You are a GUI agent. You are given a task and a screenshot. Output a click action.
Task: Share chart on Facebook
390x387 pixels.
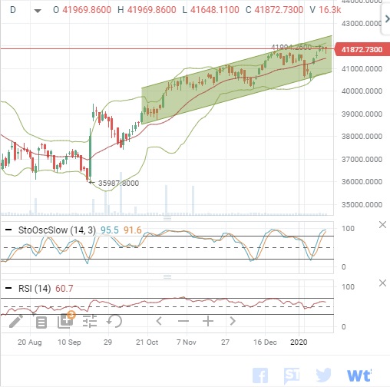pos(260,375)
